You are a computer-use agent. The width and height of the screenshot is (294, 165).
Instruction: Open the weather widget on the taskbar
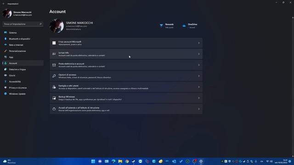tap(10, 161)
